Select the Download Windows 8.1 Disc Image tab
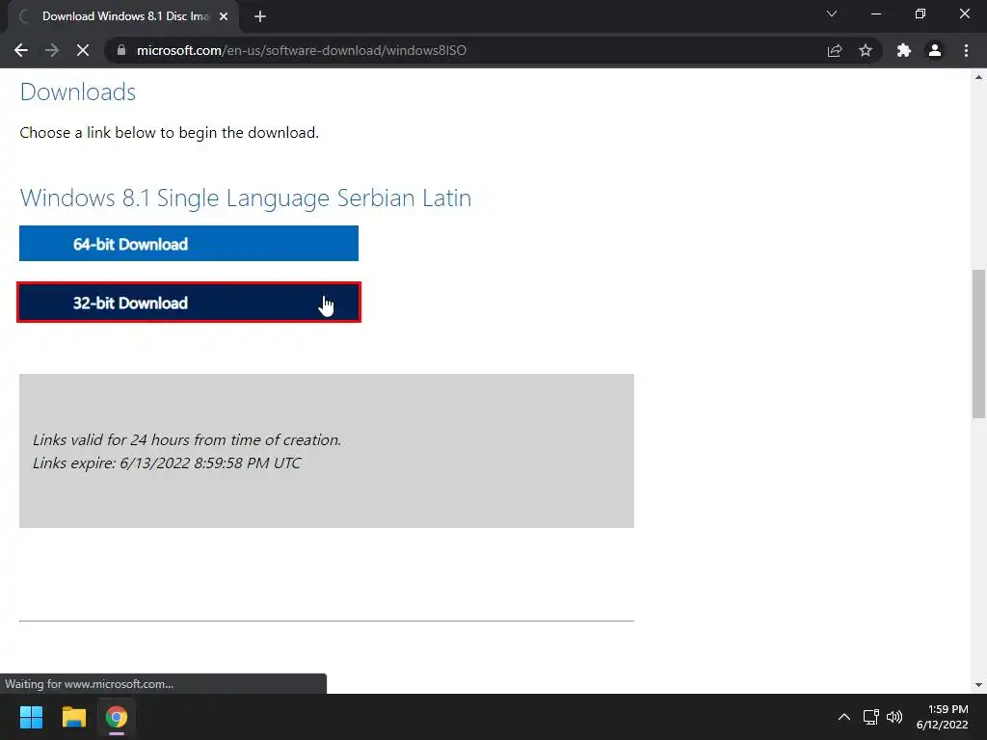The image size is (987, 740). pos(123,16)
